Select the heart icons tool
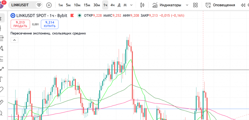 [x=1, y=90]
